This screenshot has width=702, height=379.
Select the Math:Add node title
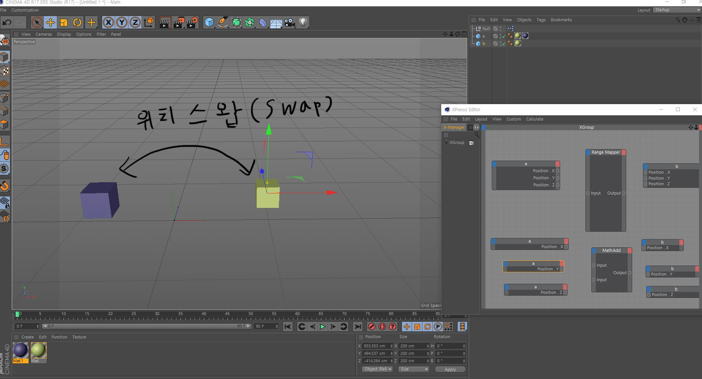[611, 250]
